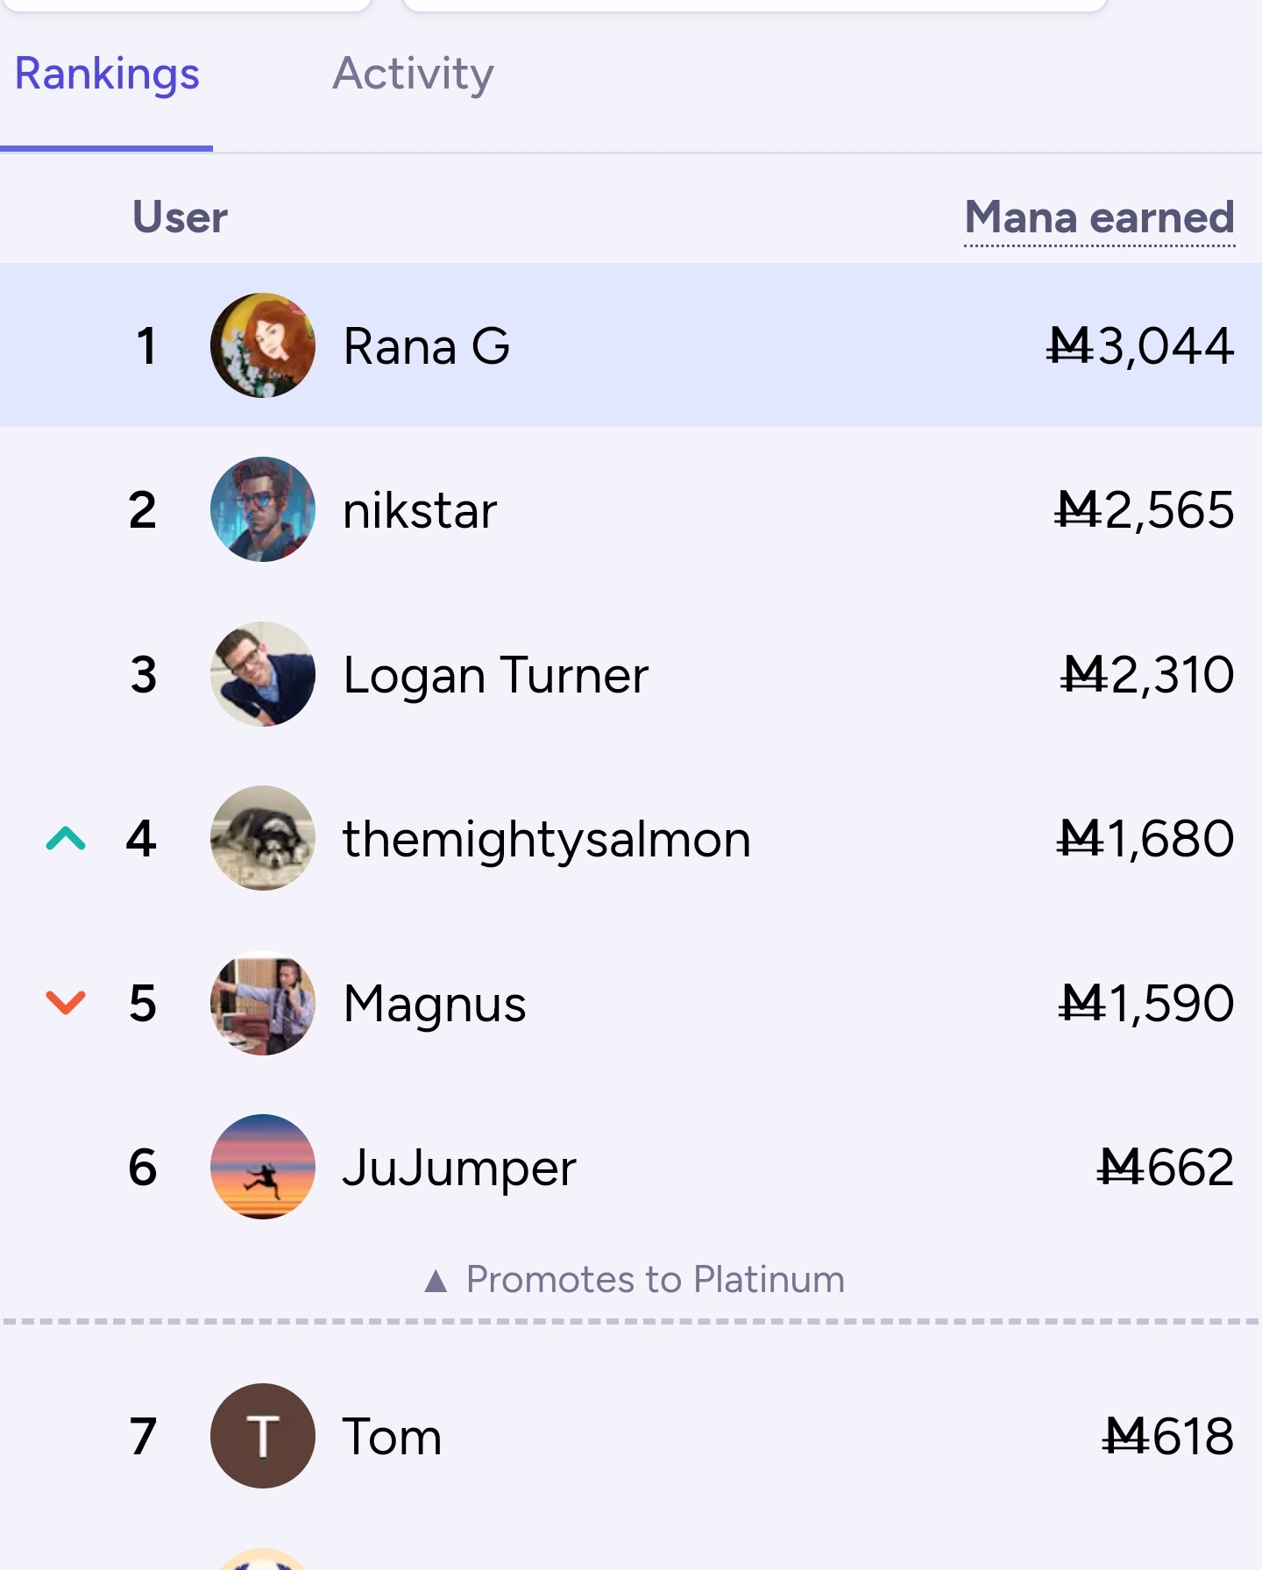This screenshot has width=1262, height=1570.
Task: Click the Mana earned column header
Action: 1100,217
